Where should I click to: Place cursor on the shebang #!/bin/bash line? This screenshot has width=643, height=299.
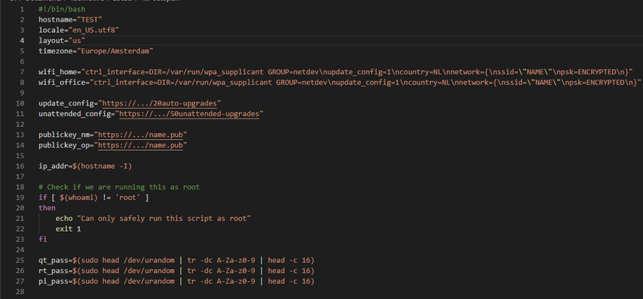[62, 9]
